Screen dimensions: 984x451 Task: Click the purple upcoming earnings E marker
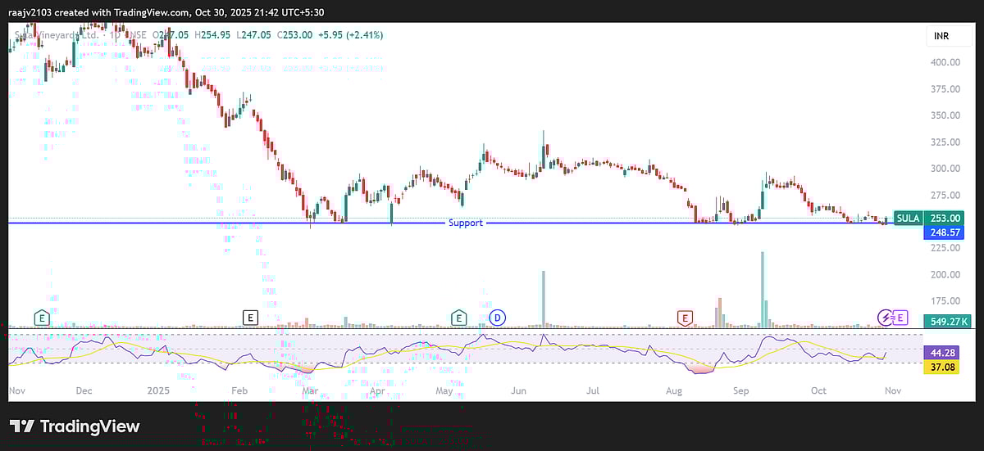coord(900,317)
